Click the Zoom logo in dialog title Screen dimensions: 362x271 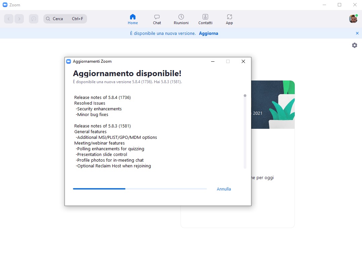pyautogui.click(x=69, y=61)
